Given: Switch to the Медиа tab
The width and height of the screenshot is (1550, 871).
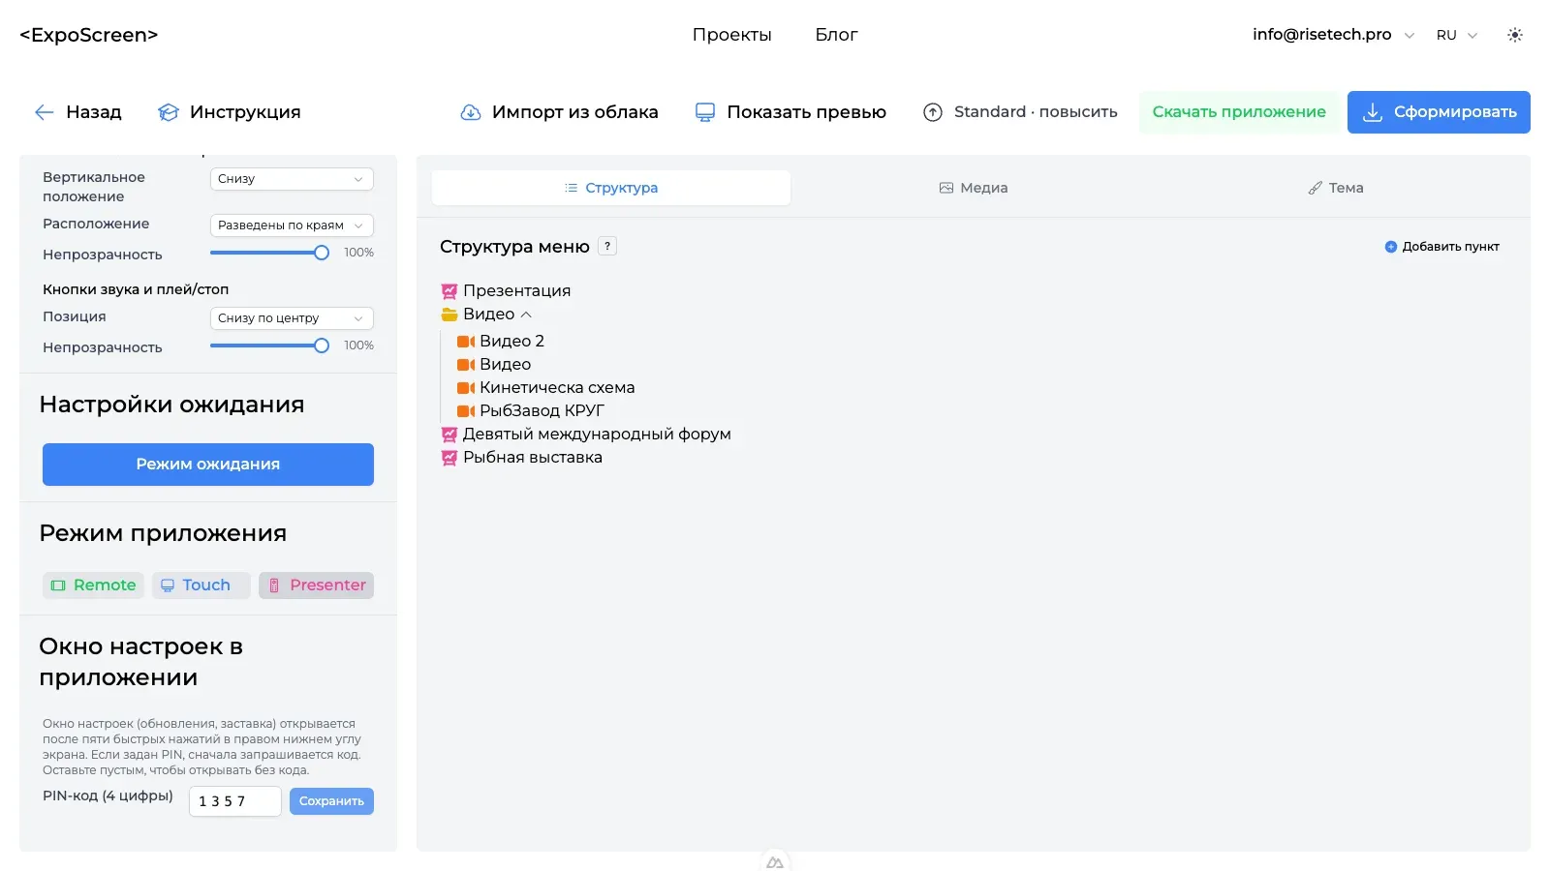Looking at the screenshot, I should (974, 188).
